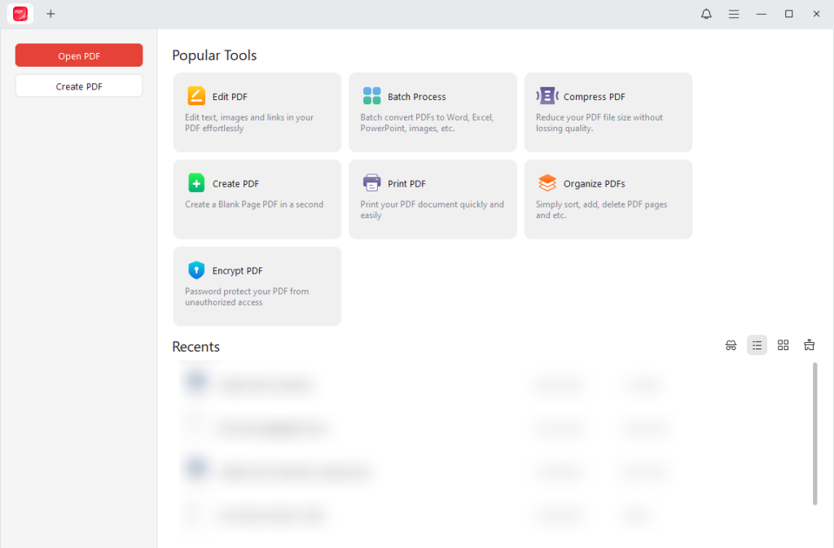Open the Edit PDF tool
The image size is (834, 548).
point(257,112)
